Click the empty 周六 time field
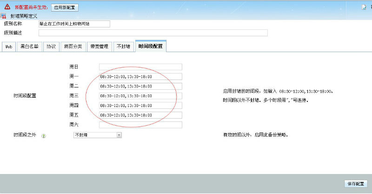The width and height of the screenshot is (372, 194). [x=140, y=125]
